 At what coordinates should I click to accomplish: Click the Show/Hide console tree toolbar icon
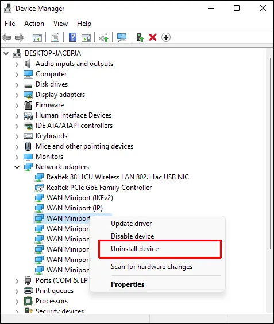pyautogui.click(x=37, y=38)
